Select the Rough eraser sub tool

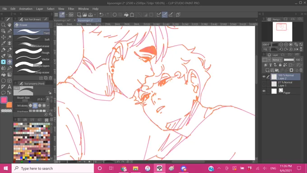pyautogui.click(x=32, y=51)
